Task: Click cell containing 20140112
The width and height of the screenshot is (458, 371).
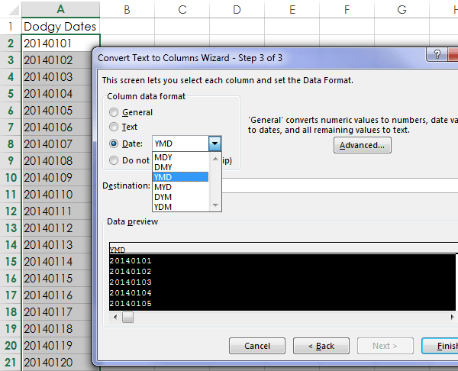Action: 57,227
